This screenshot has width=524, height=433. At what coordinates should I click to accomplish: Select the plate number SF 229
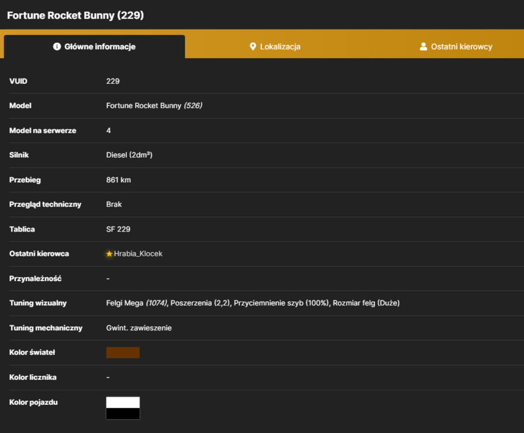click(118, 229)
